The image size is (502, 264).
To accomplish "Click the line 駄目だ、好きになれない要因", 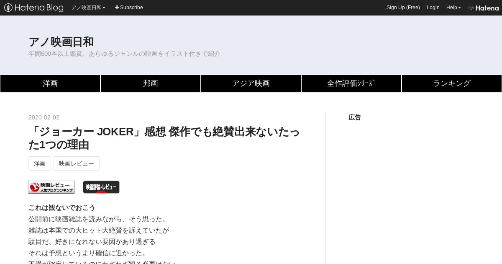I will tap(92, 242).
